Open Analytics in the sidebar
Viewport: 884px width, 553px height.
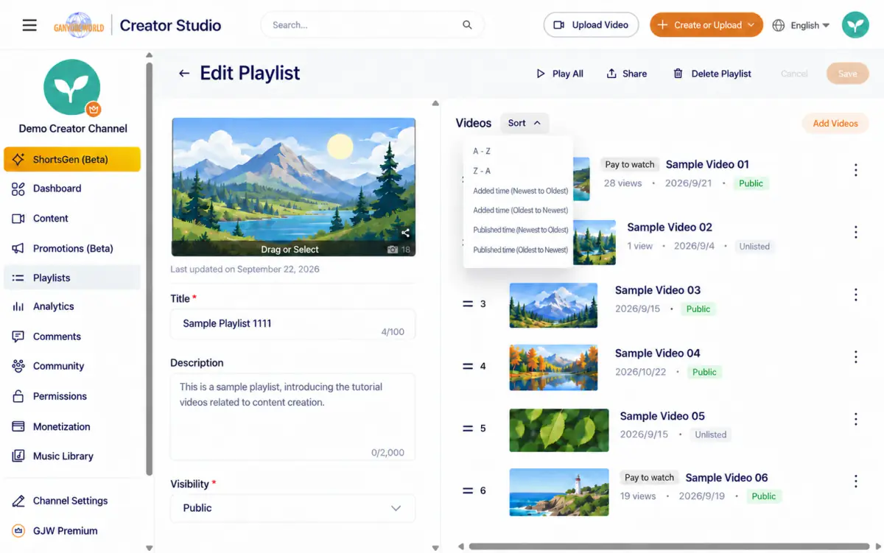point(72,306)
